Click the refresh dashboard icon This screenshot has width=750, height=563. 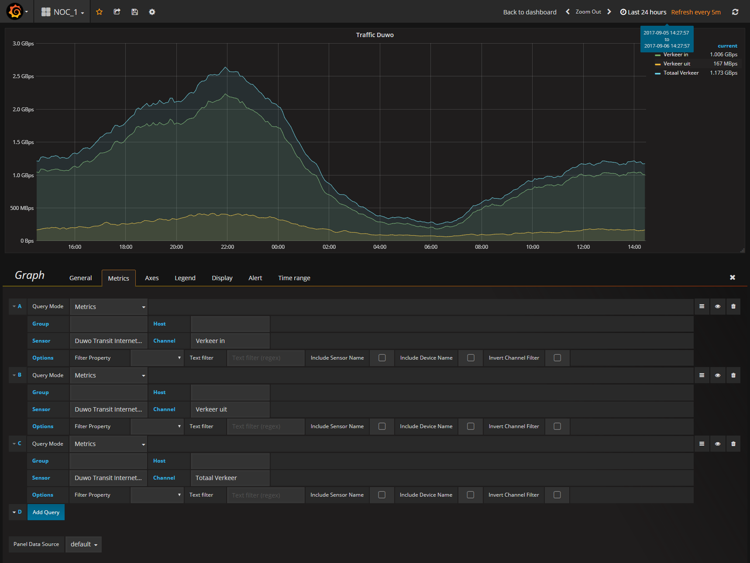735,12
